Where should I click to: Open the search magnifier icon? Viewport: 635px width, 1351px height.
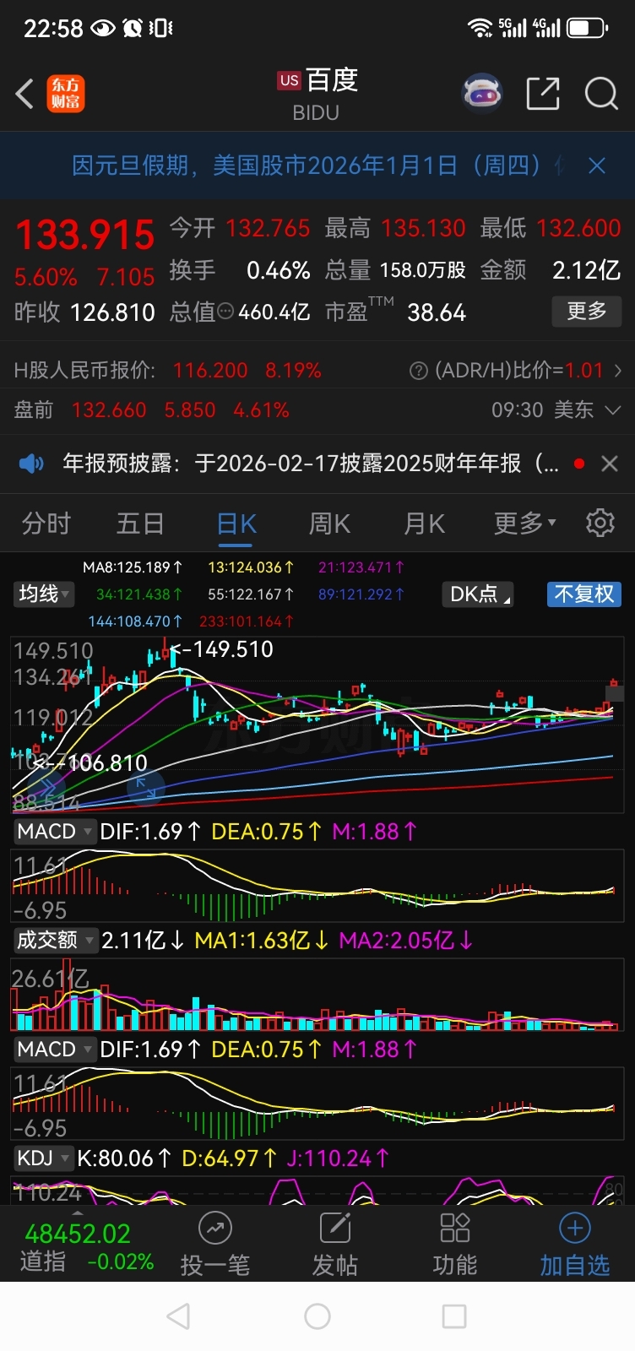601,93
